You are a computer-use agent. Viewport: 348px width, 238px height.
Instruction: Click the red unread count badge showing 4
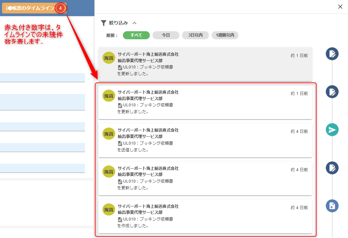(60, 8)
